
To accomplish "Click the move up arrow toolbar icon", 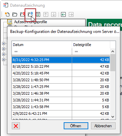I will pyautogui.click(x=46, y=14).
